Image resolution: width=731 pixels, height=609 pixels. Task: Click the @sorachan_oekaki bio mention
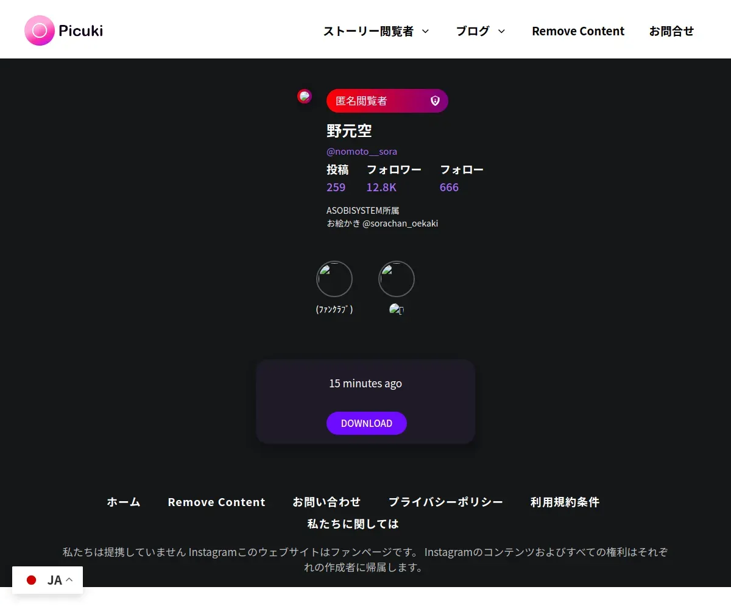tap(400, 224)
